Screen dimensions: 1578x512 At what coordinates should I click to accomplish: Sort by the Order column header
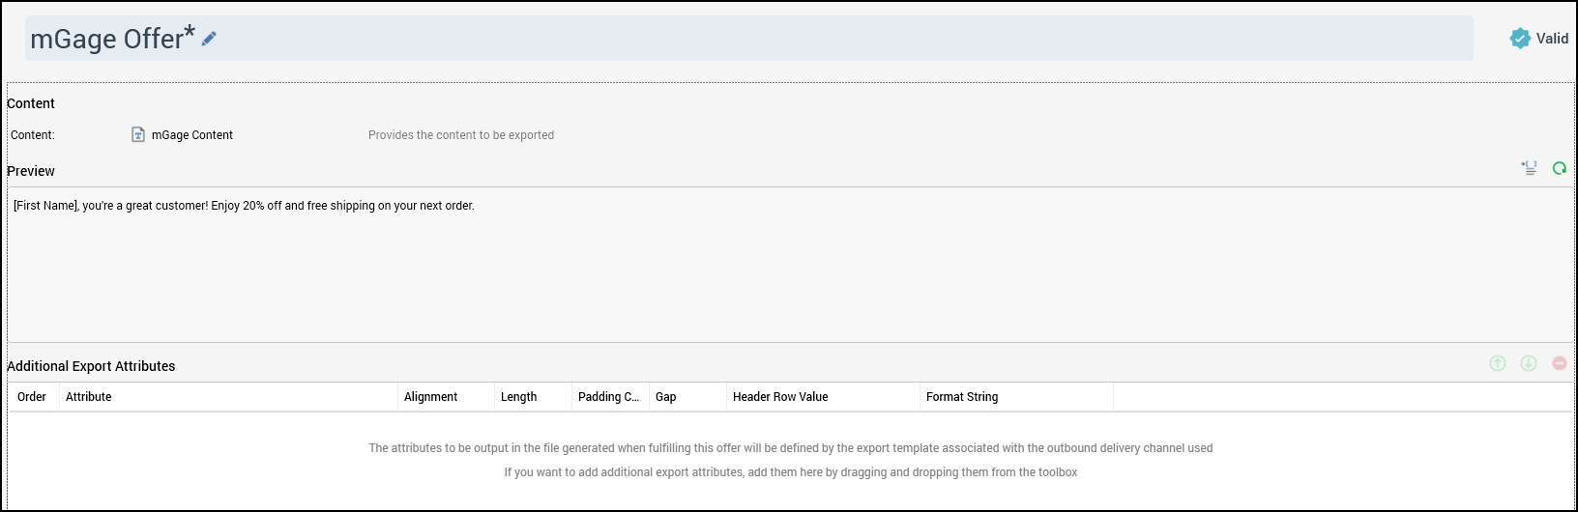click(x=32, y=397)
